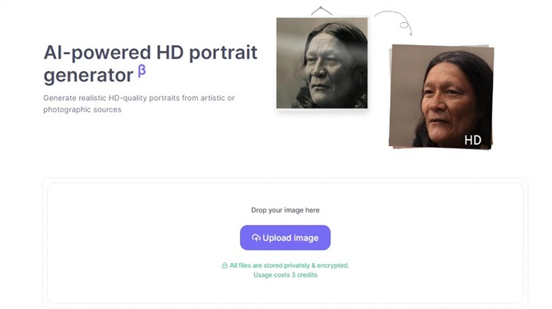
Task: Click the purple beta β symbol
Action: pos(142,73)
